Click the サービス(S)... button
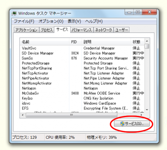The height and width of the screenshot is (150, 167). click(x=132, y=124)
